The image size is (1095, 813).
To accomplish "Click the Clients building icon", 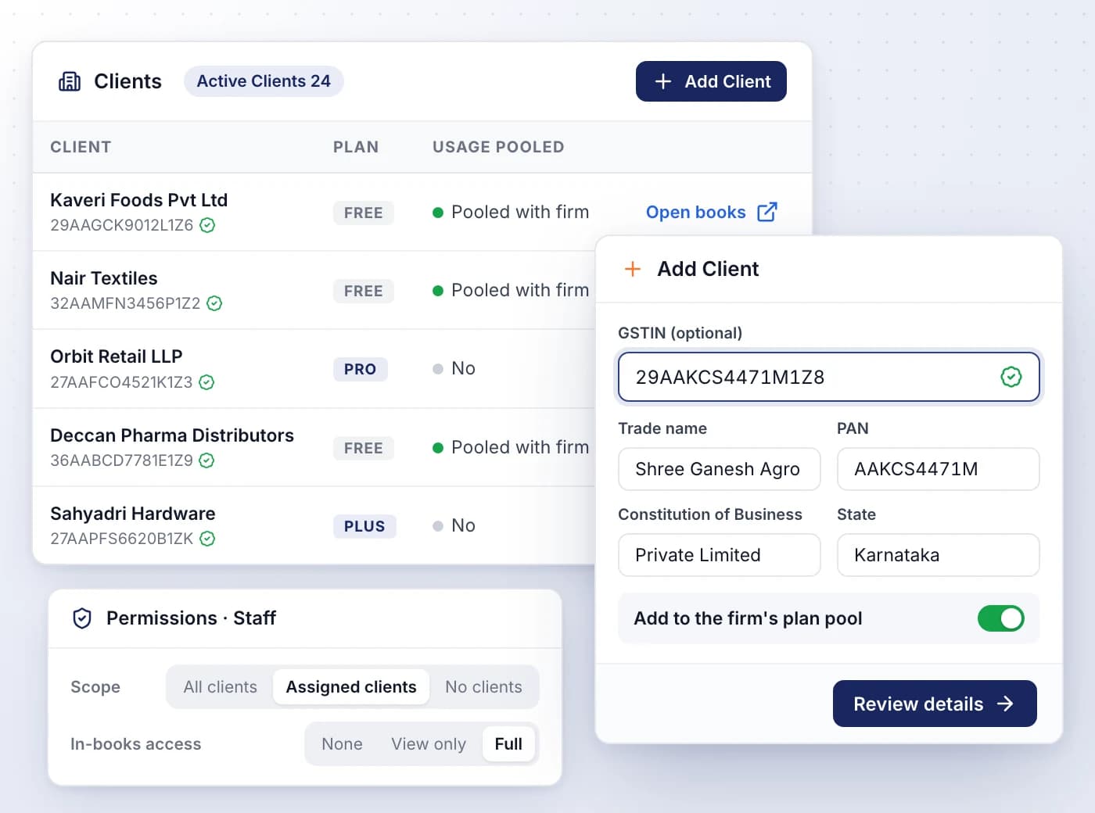I will click(x=70, y=81).
